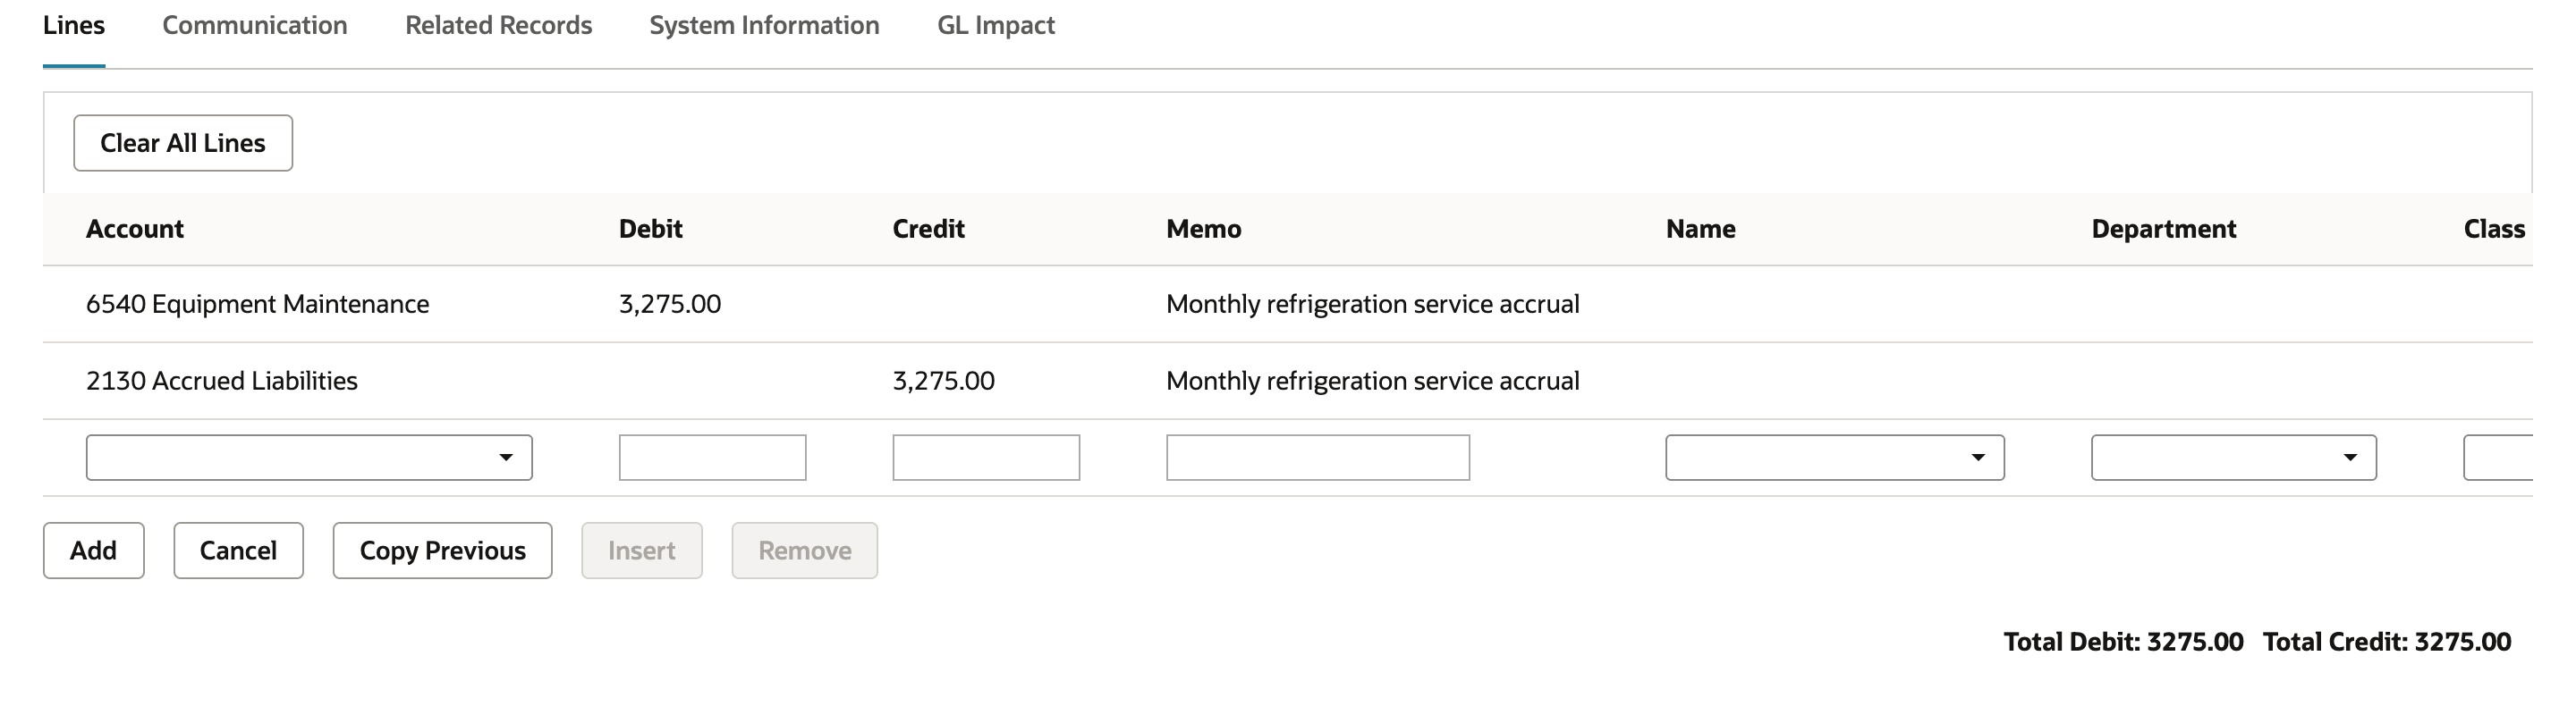This screenshot has width=2576, height=715.
Task: Click the Remove button
Action: point(805,551)
